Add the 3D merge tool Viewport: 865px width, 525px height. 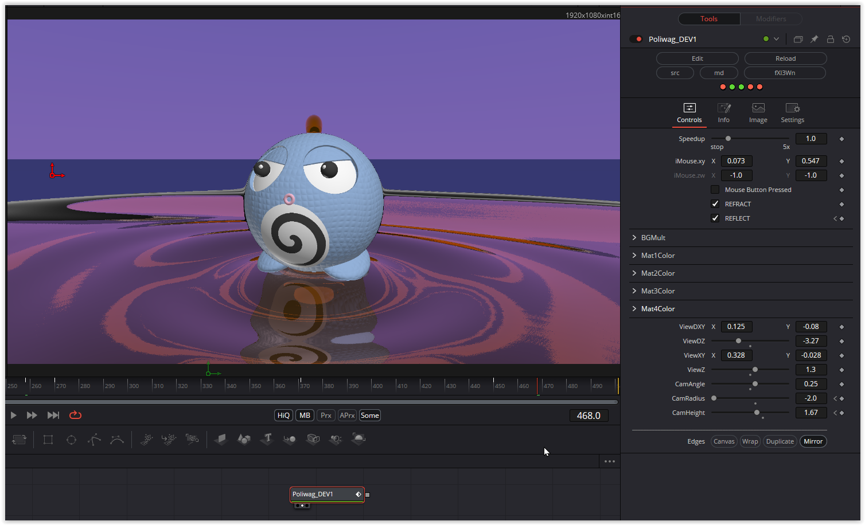click(x=290, y=440)
